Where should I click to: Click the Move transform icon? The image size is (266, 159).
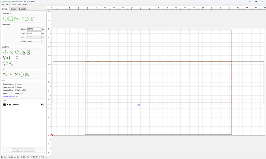pyautogui.click(x=6, y=52)
